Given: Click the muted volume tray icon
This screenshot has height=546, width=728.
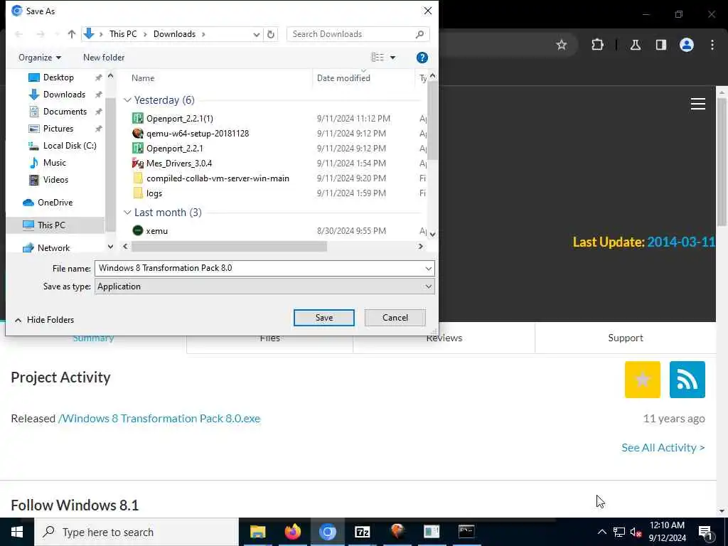Looking at the screenshot, I should 636,532.
